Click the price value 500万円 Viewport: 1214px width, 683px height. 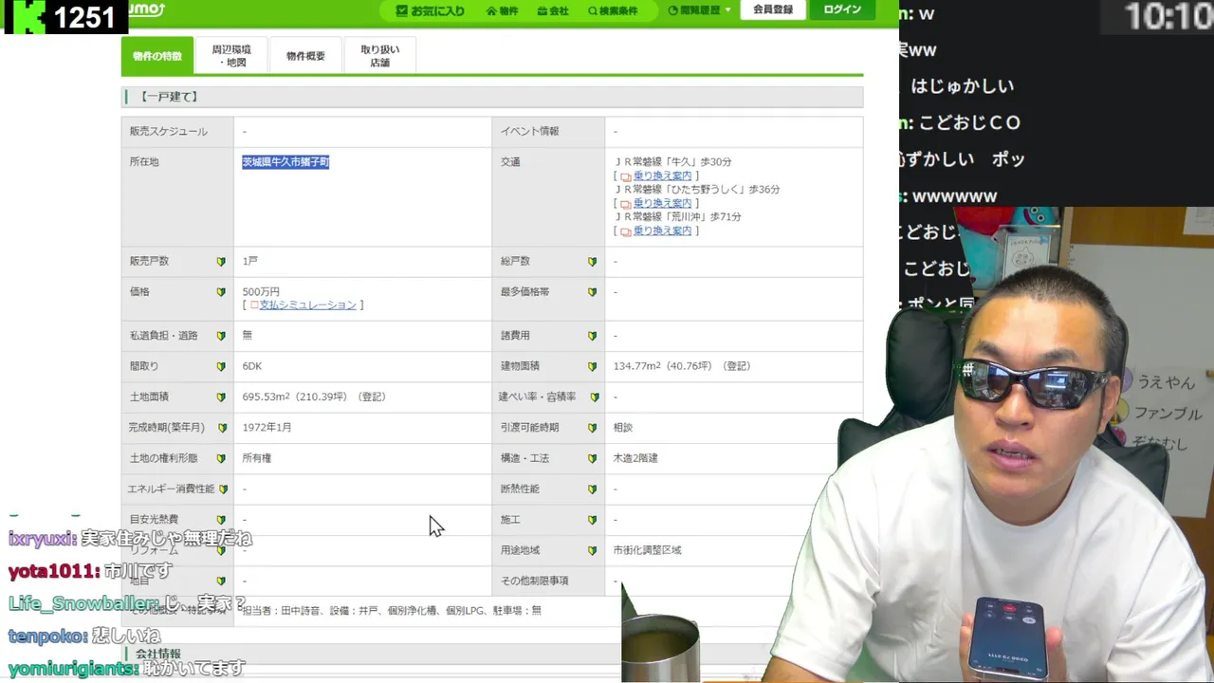[261, 292]
